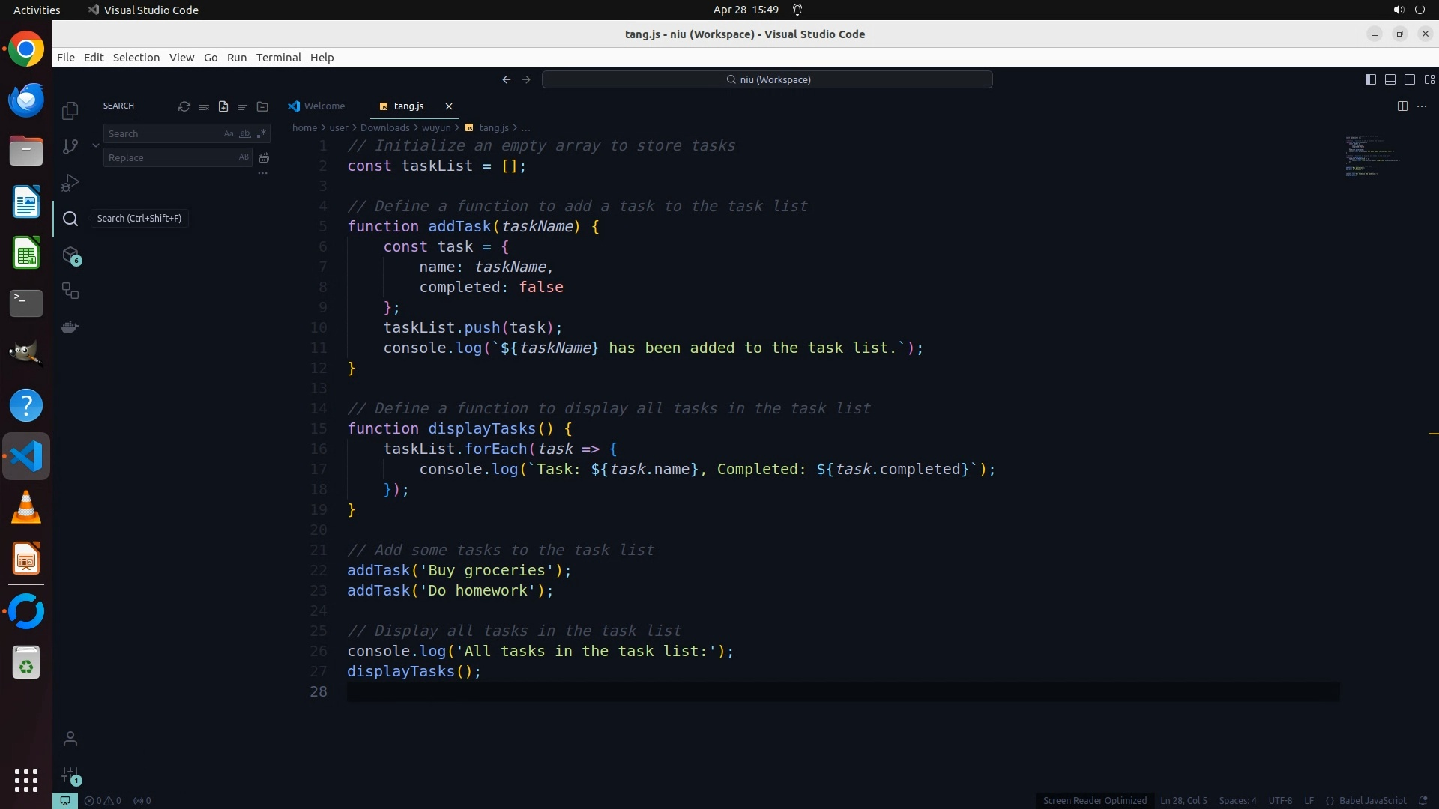The height and width of the screenshot is (809, 1439).
Task: Toggle Match Whole Word option
Action: [244, 133]
